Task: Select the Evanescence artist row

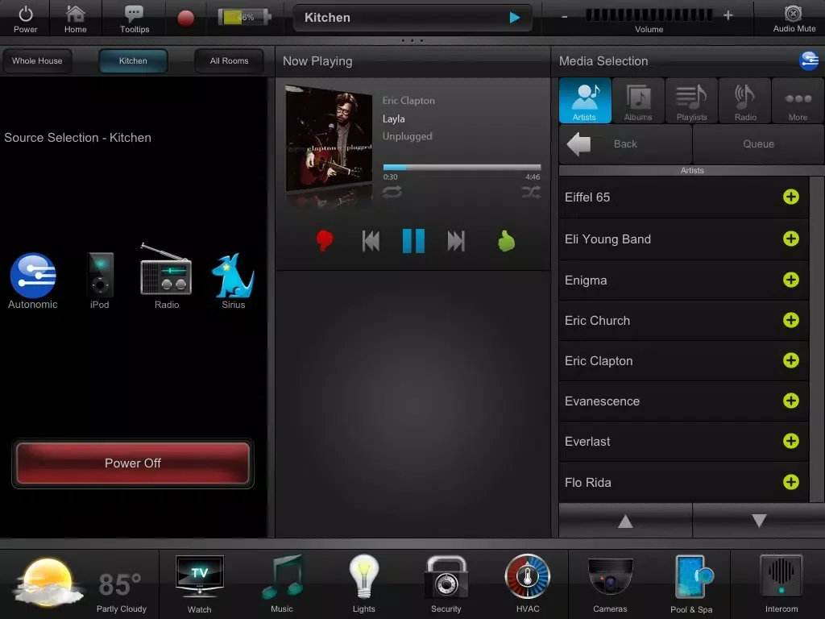Action: pos(683,401)
